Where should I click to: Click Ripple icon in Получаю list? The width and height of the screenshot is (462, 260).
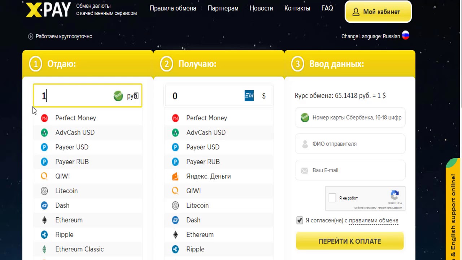click(175, 249)
